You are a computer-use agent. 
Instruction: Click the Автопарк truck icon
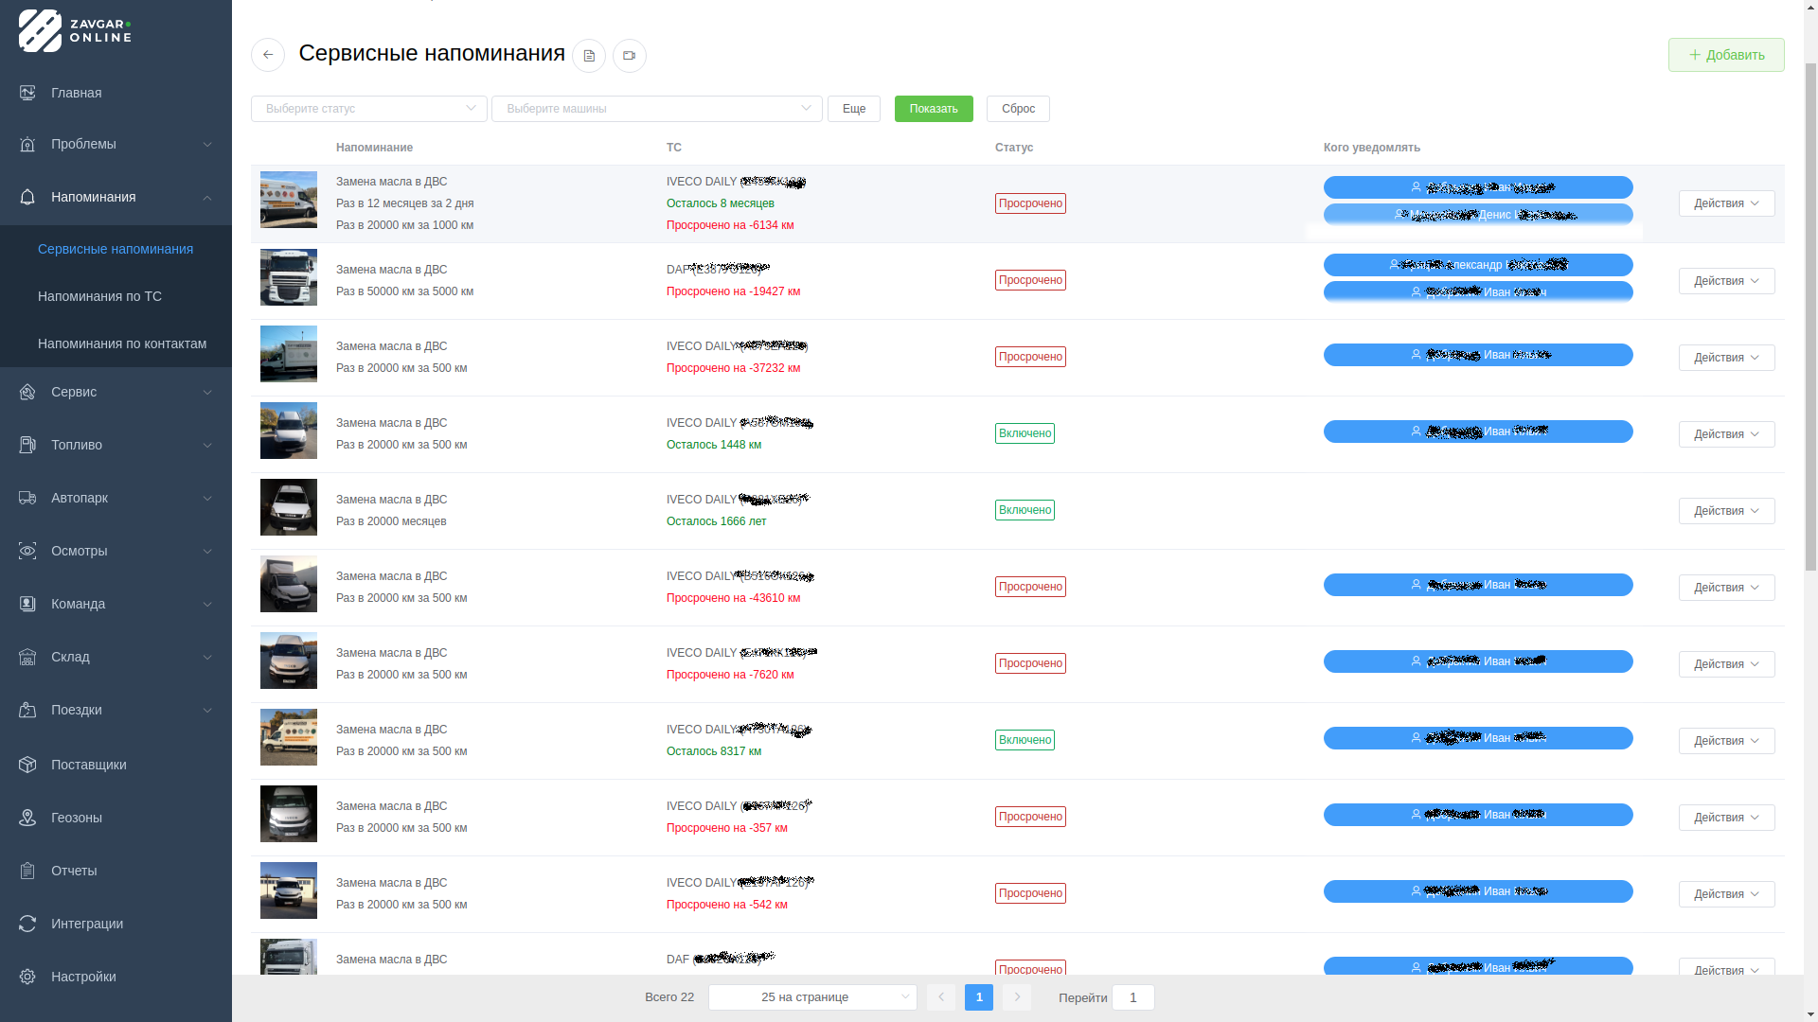point(27,498)
